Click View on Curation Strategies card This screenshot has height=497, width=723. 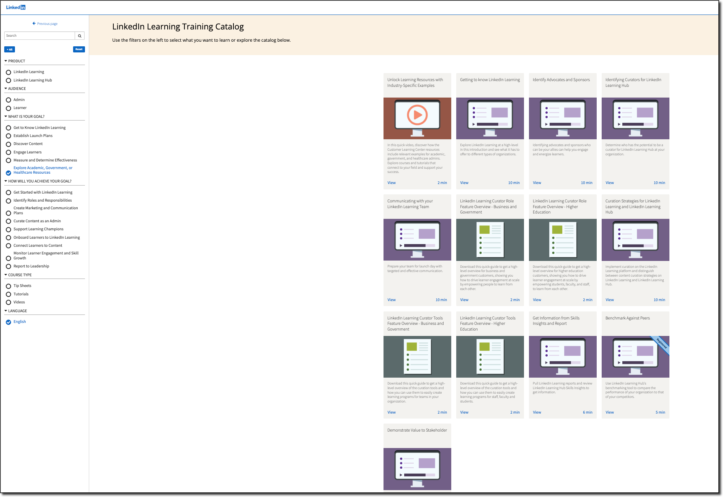pos(610,300)
